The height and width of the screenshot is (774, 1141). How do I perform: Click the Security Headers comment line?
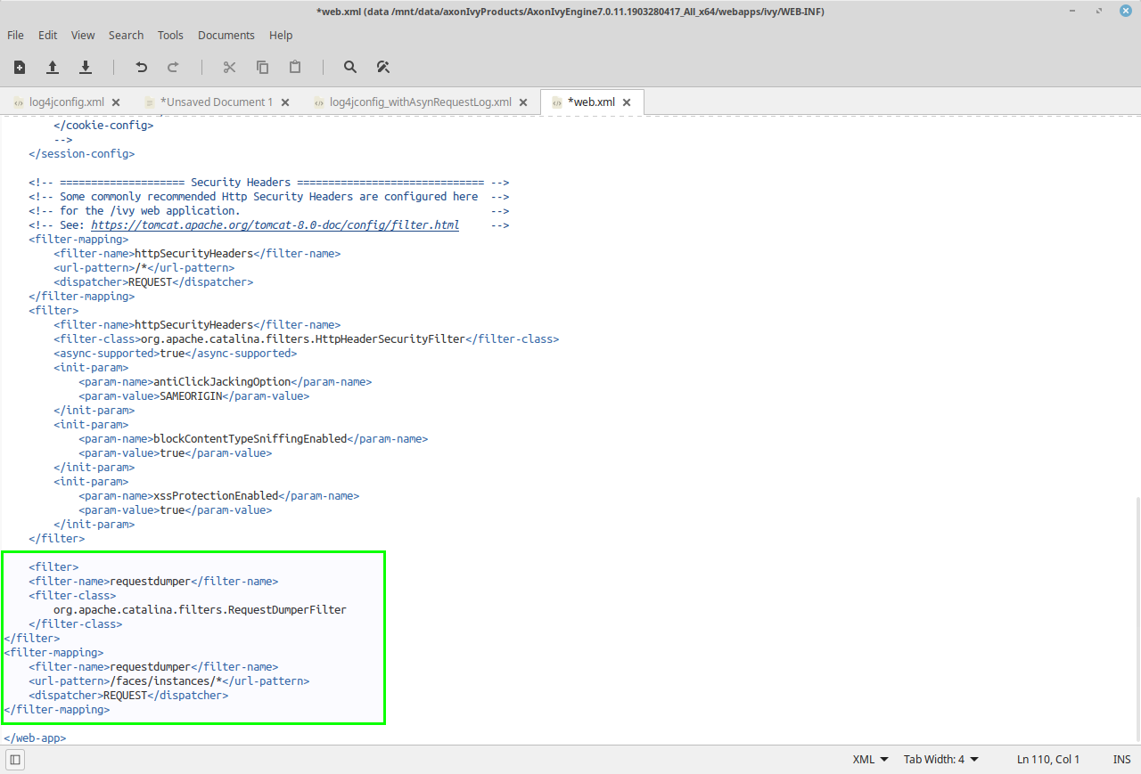268,183
